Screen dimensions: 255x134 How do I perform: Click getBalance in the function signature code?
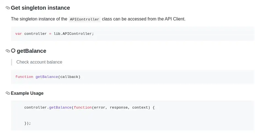[x=47, y=77]
